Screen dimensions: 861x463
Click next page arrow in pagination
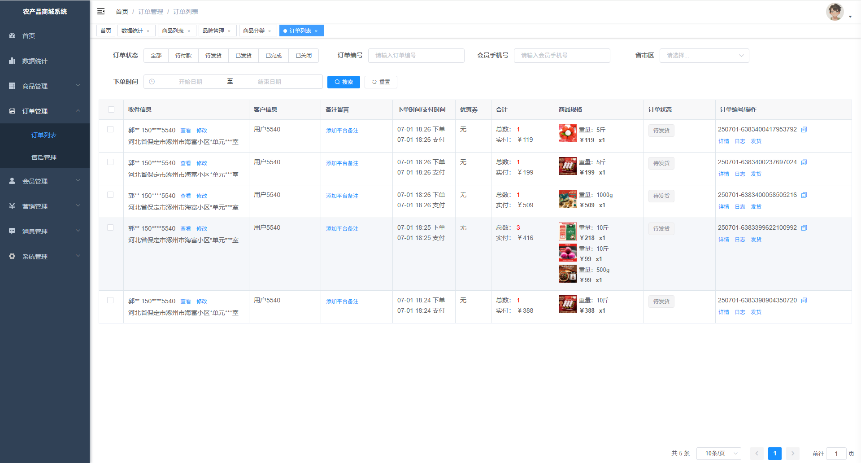792,453
